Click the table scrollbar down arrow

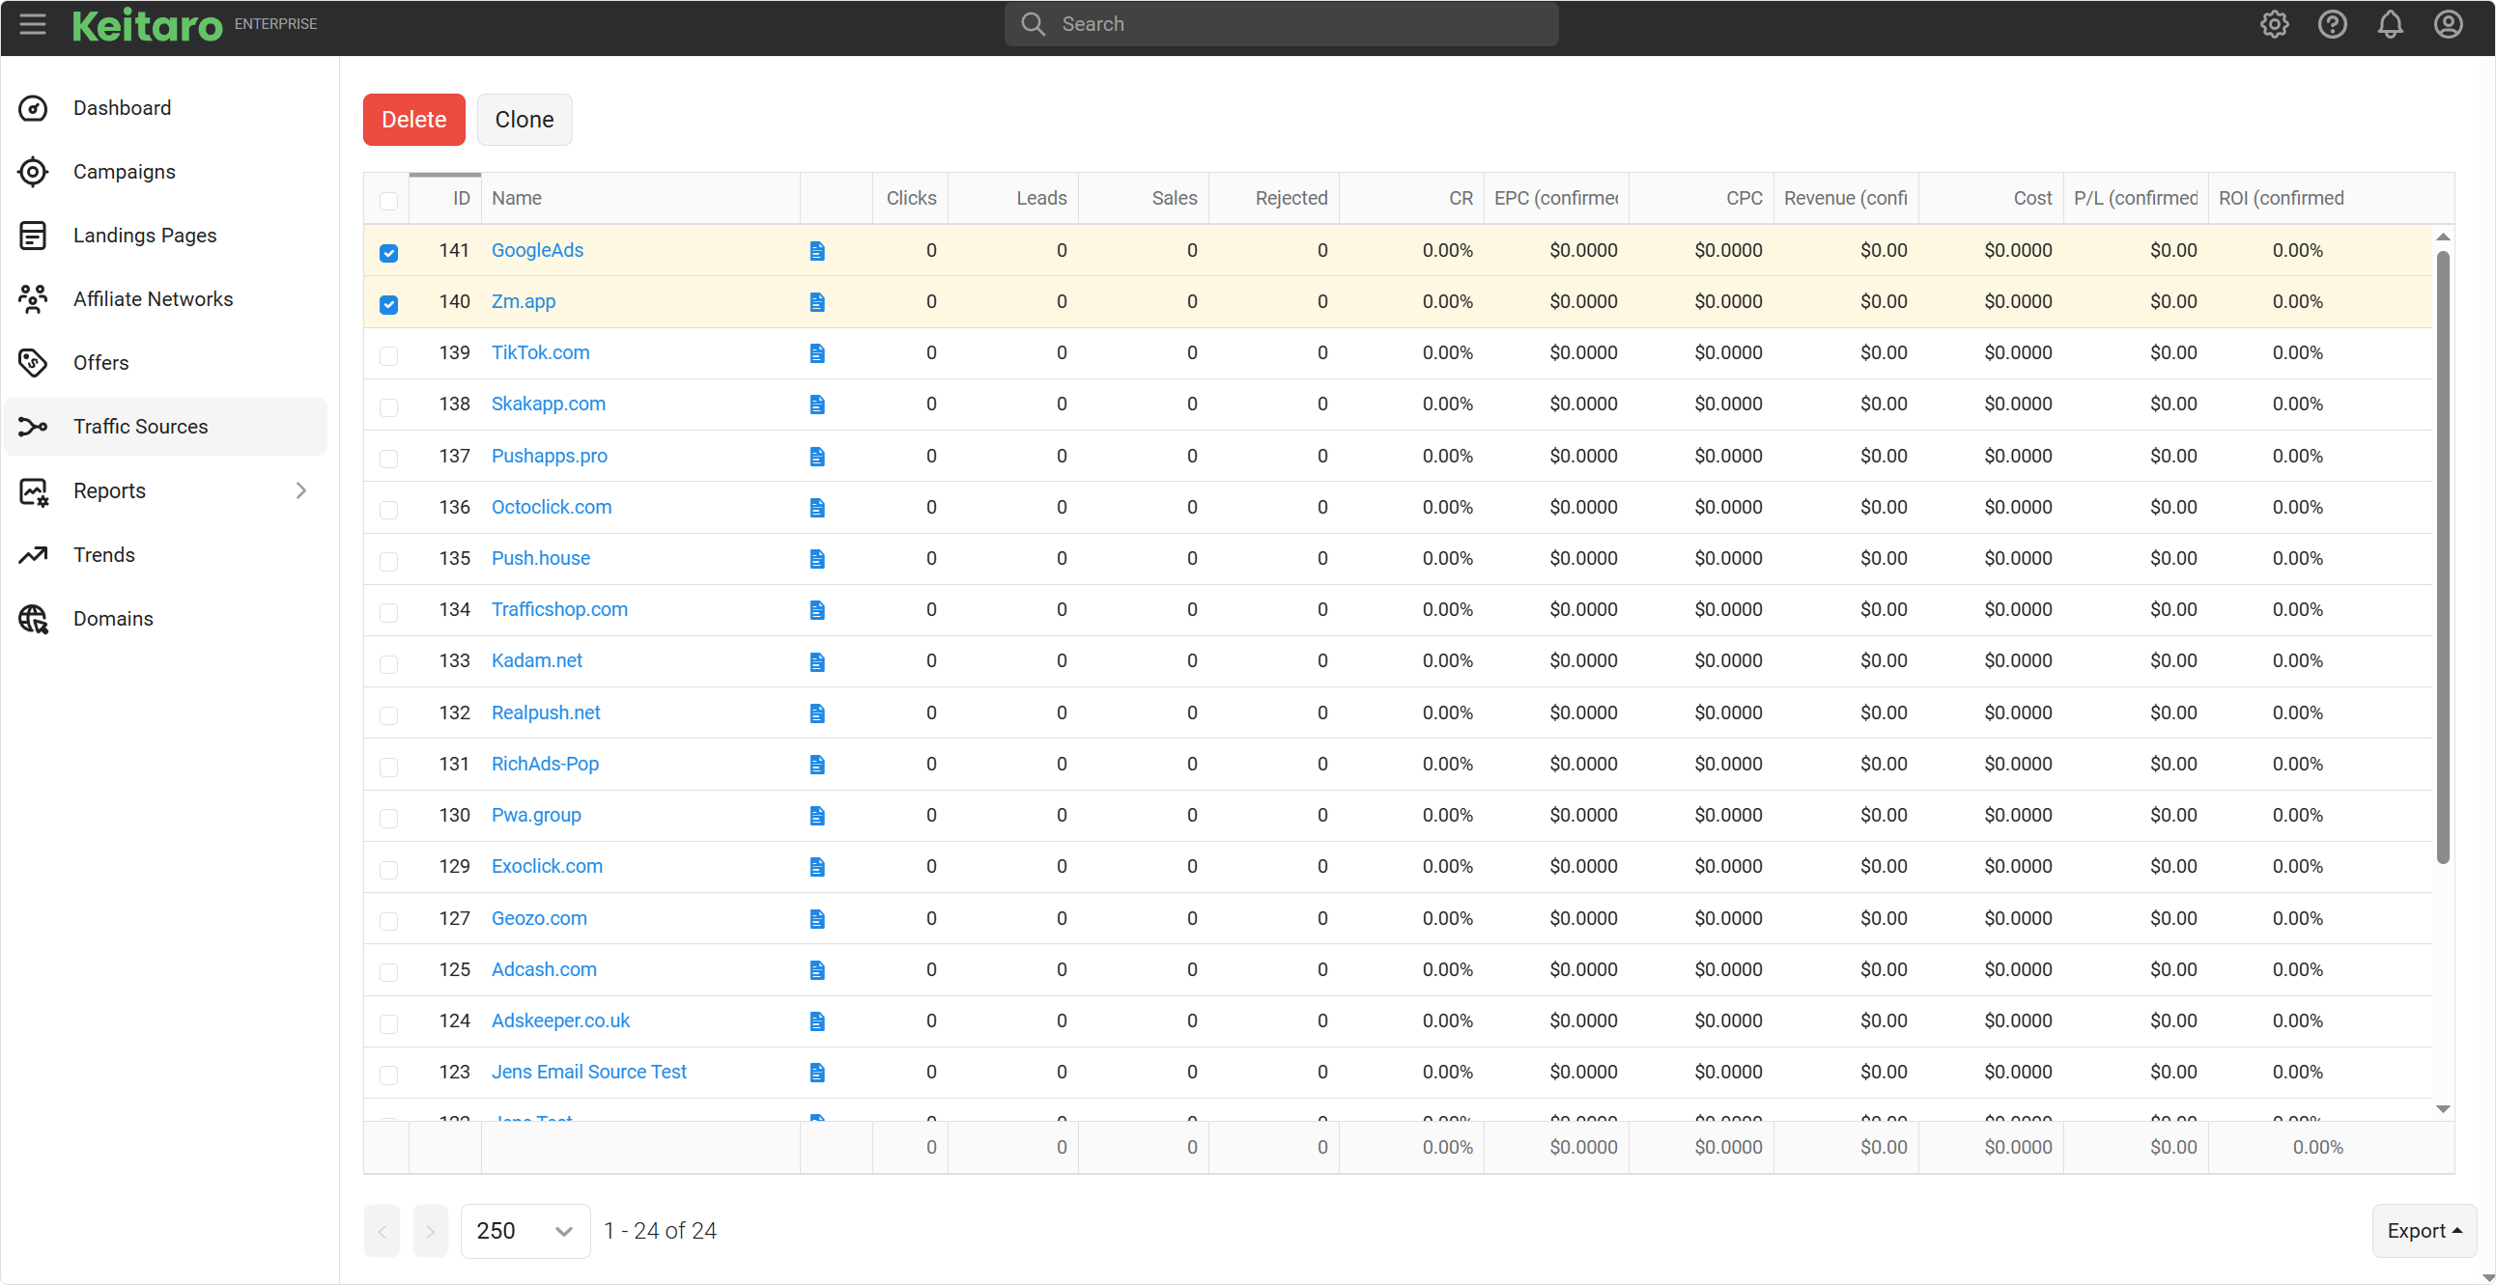pos(2443,1108)
